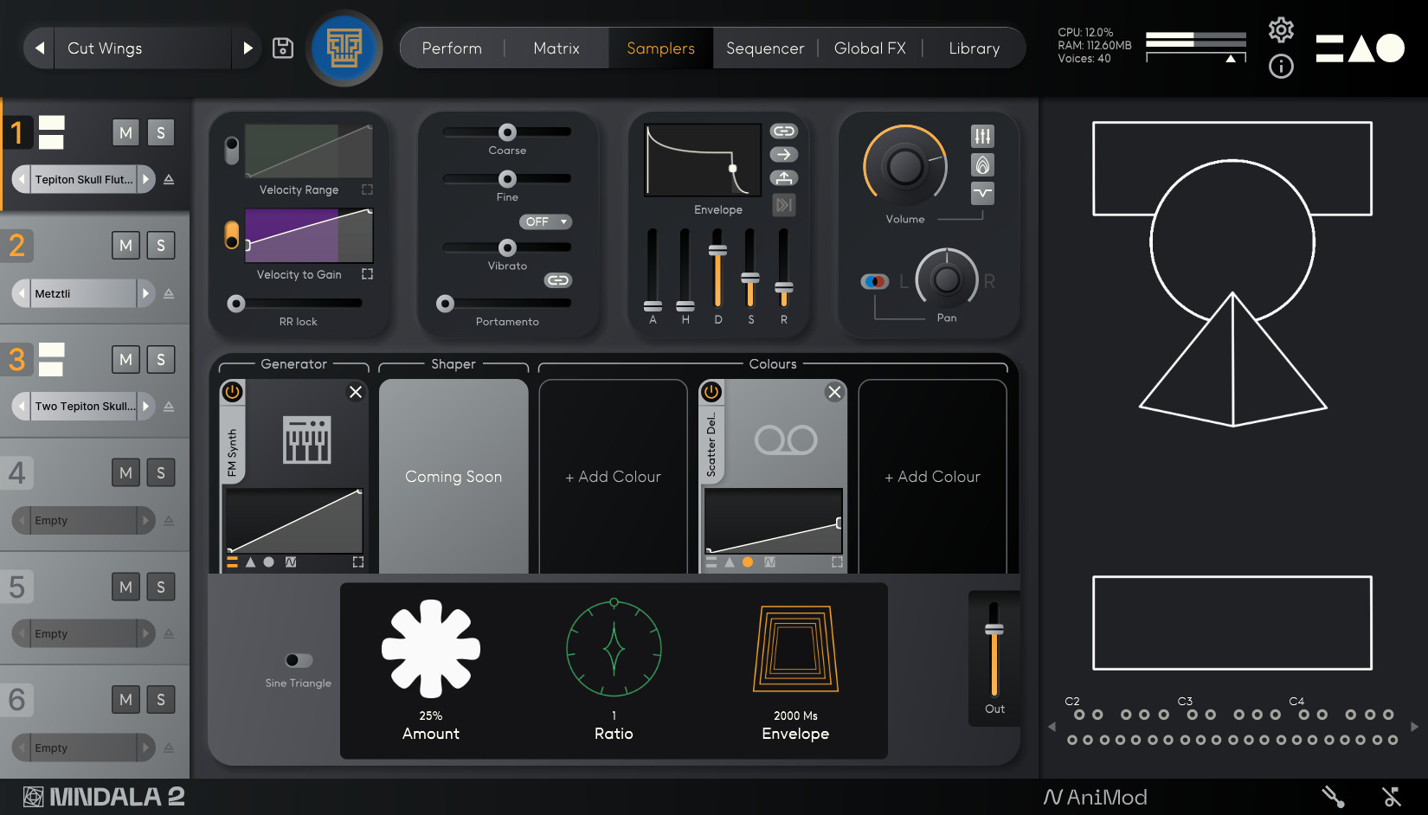Click the envelope link icon
This screenshot has height=815, width=1428.
click(783, 132)
